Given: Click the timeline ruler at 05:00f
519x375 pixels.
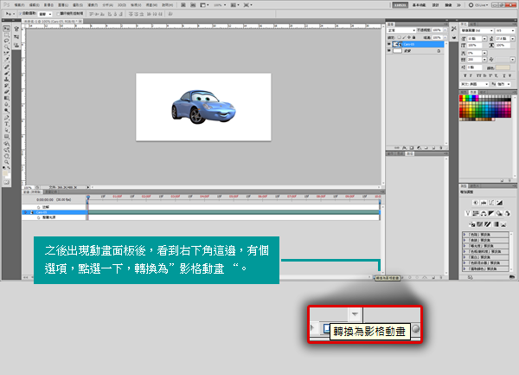Looking at the screenshot, I should coord(234,197).
